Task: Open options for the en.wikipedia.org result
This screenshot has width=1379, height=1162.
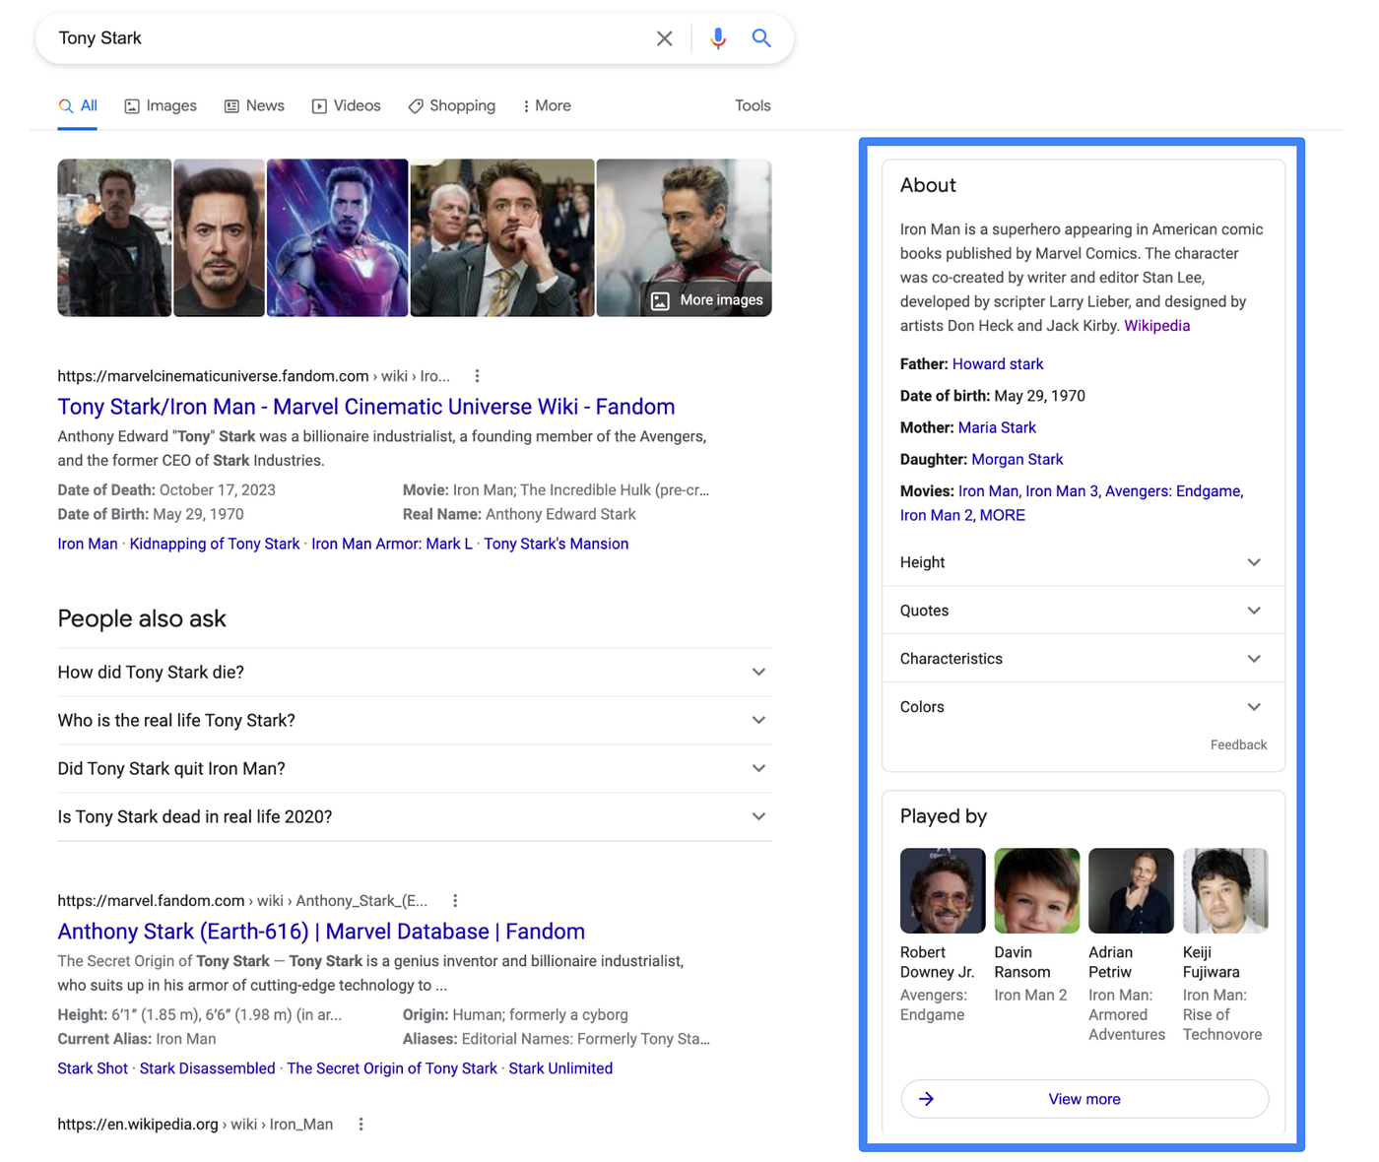Action: [x=361, y=1125]
